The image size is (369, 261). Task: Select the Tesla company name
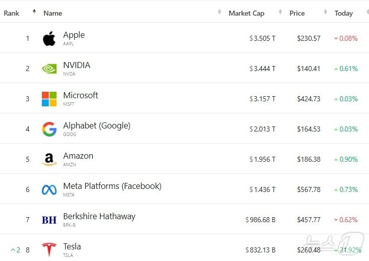(72, 246)
